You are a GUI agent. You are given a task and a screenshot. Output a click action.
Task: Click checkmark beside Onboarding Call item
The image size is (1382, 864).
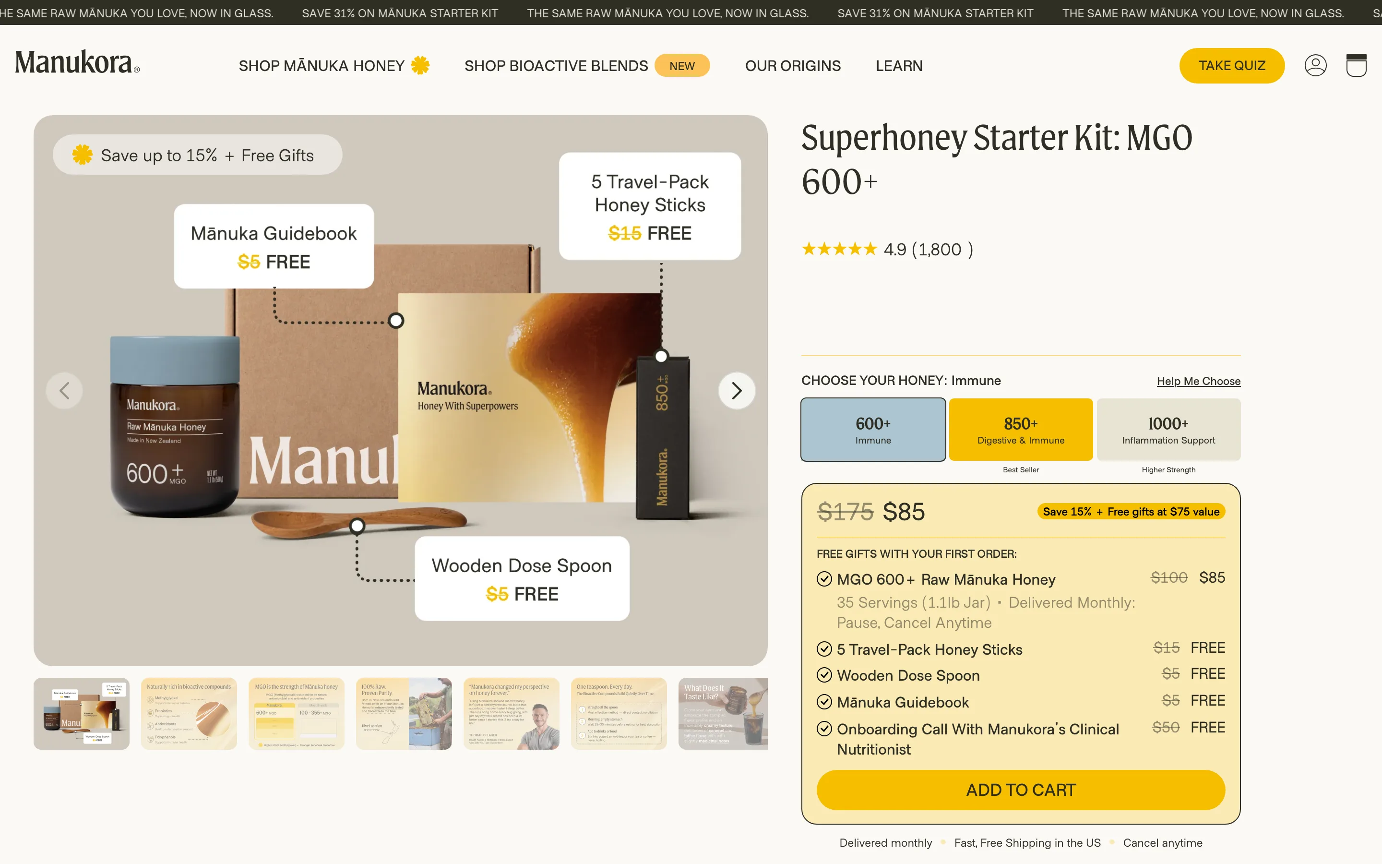click(824, 729)
